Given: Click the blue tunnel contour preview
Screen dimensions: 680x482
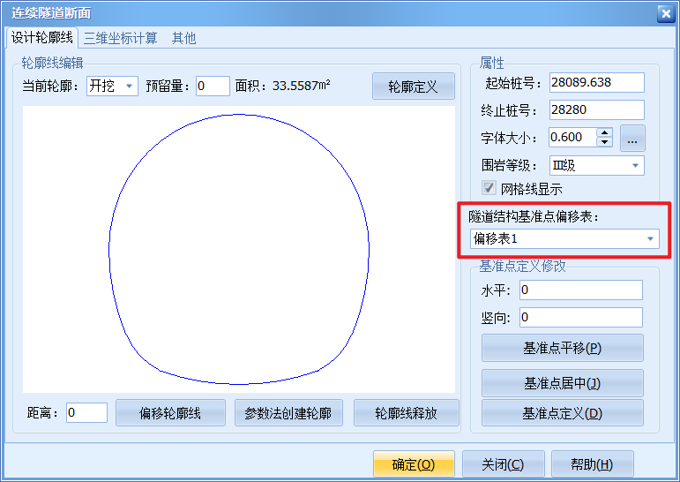Looking at the screenshot, I should pos(239,249).
